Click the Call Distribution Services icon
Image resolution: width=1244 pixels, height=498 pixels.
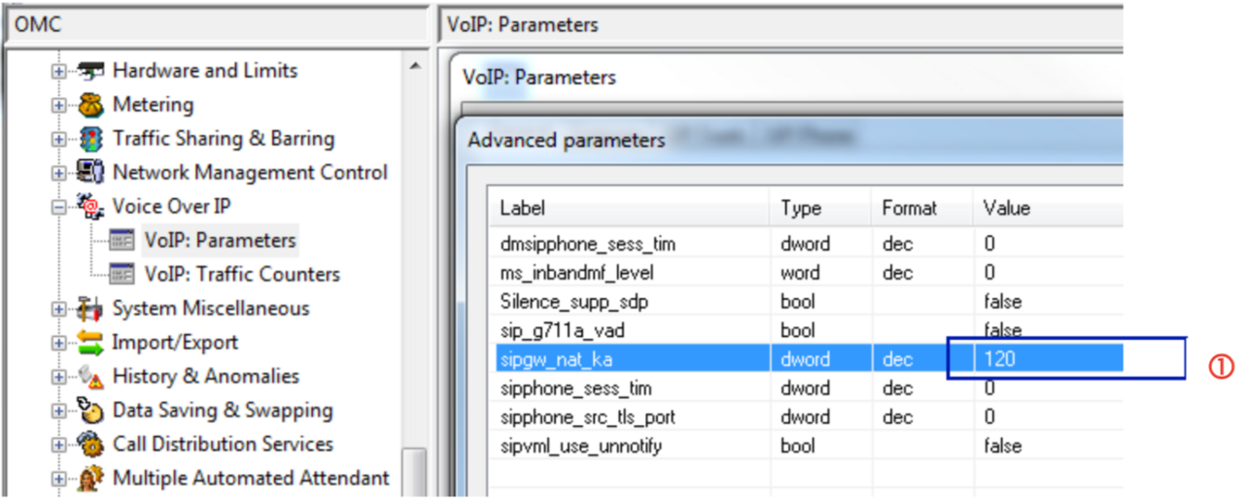pyautogui.click(x=91, y=445)
